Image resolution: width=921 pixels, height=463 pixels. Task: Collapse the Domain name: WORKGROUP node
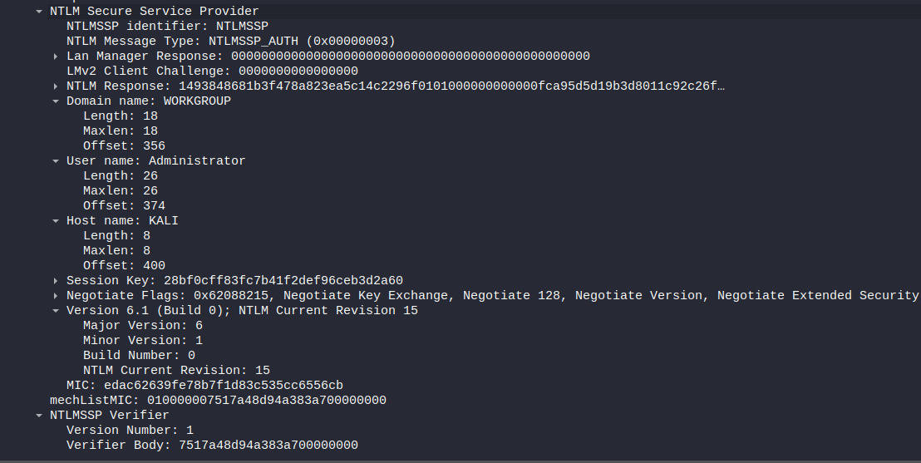56,101
